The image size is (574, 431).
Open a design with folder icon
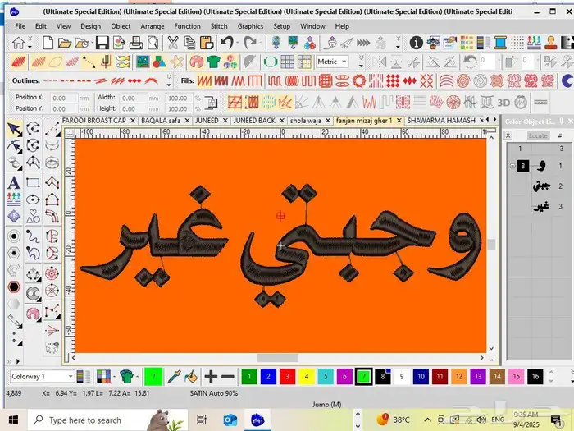click(x=65, y=43)
